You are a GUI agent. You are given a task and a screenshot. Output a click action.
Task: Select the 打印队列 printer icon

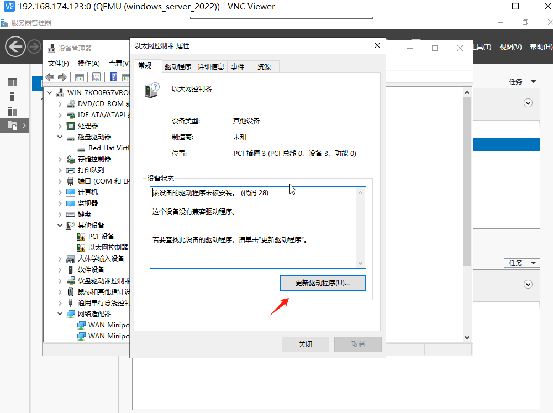[71, 170]
